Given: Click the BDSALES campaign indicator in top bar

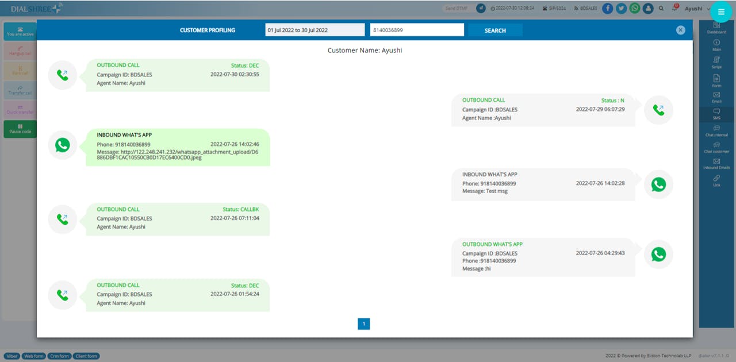Looking at the screenshot, I should [586, 9].
